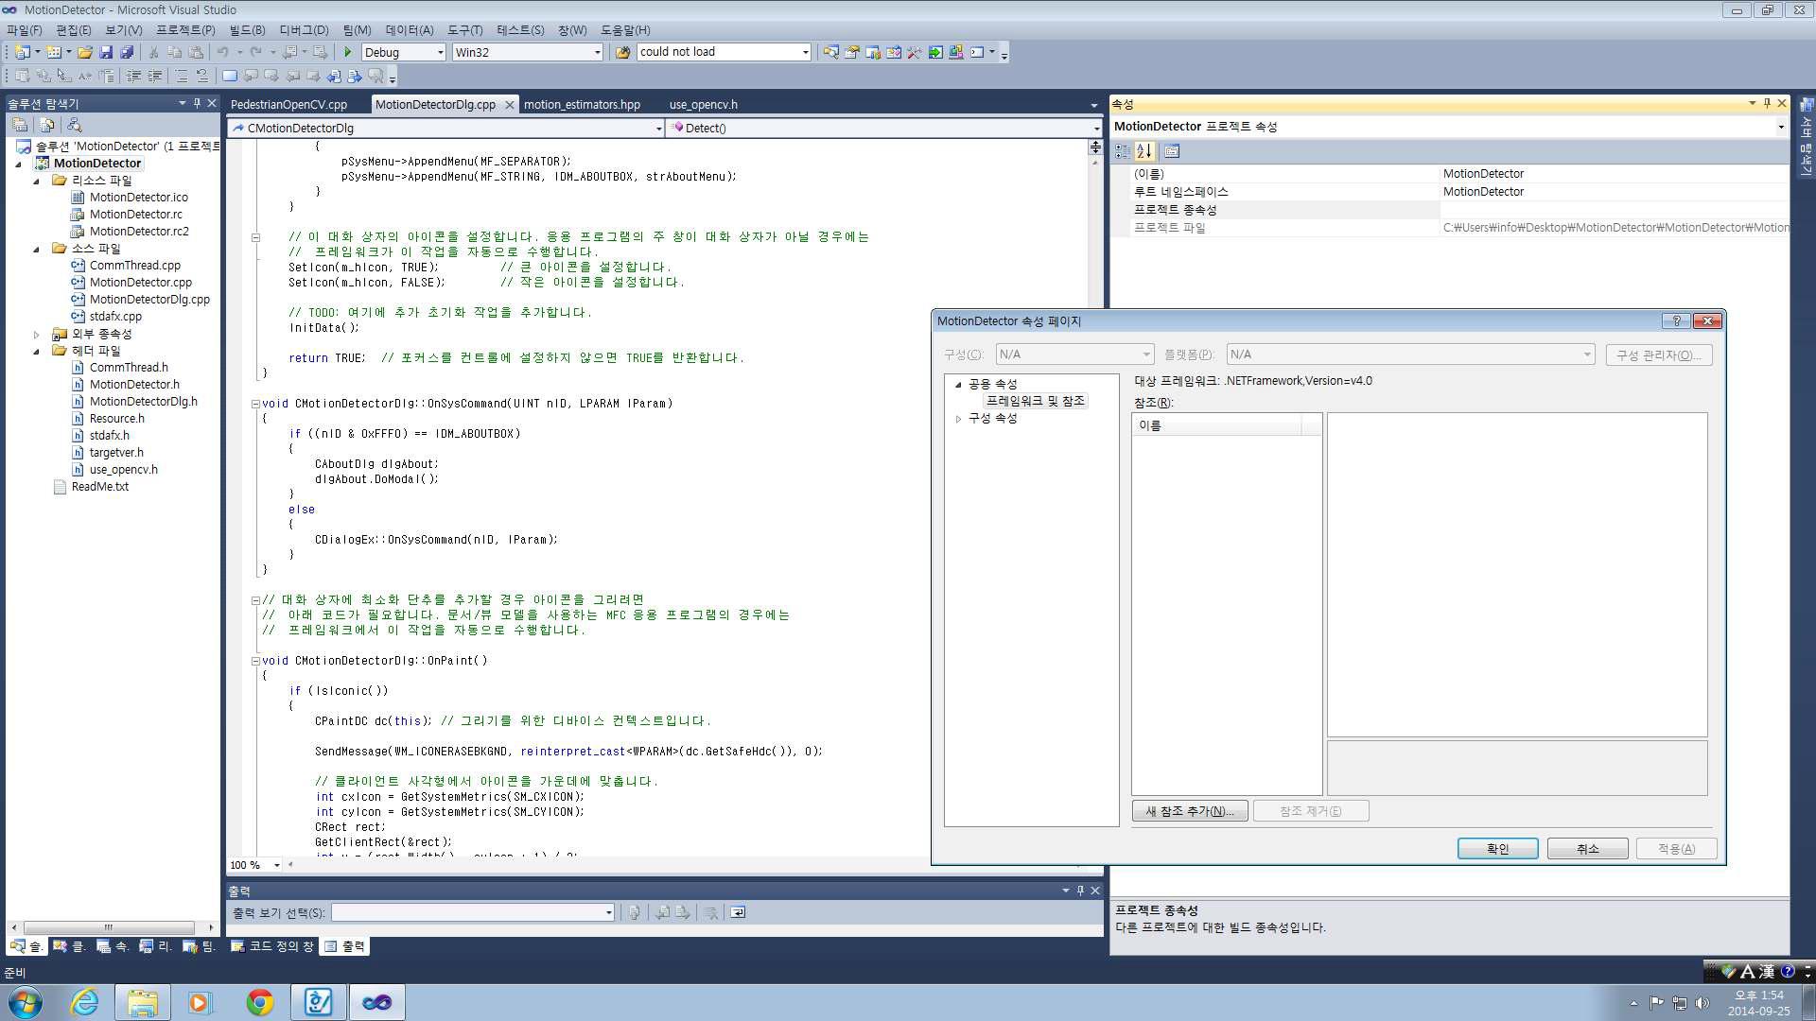Screen dimensions: 1816x1021
Task: Click 확인 to confirm the dialog
Action: 1497,849
